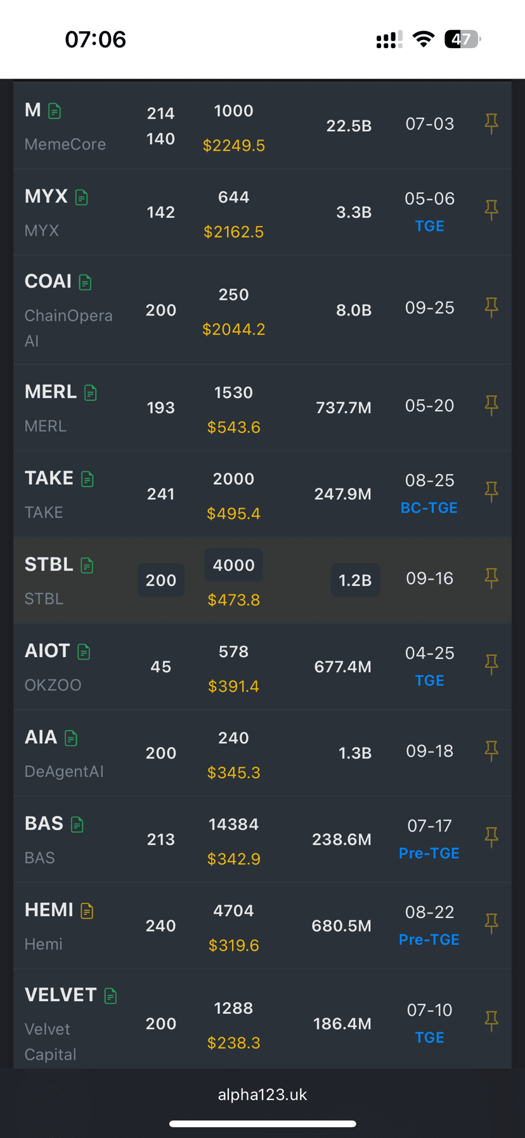525x1138 pixels.
Task: Click the Pre-TGE tag on BAS row
Action: pos(429,853)
